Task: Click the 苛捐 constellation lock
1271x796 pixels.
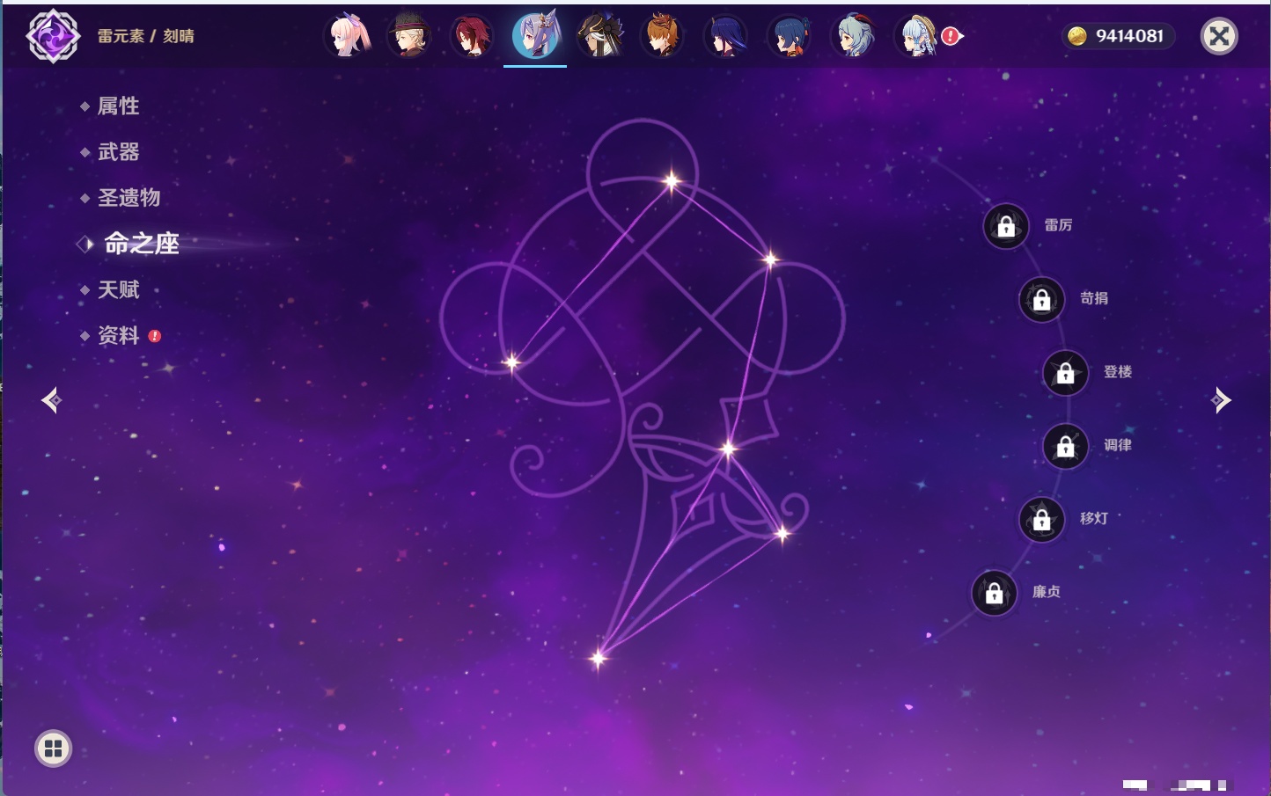Action: (x=1042, y=300)
